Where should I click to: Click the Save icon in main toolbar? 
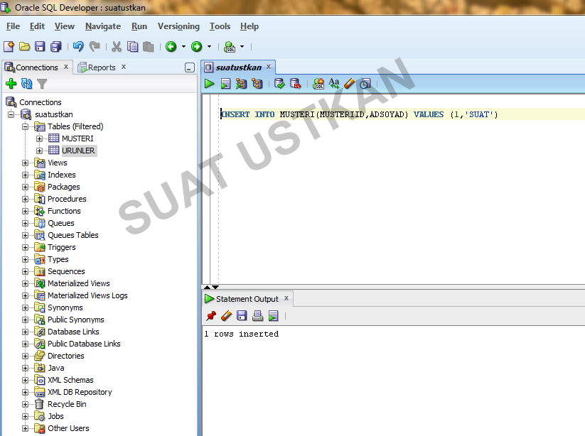click(x=40, y=47)
